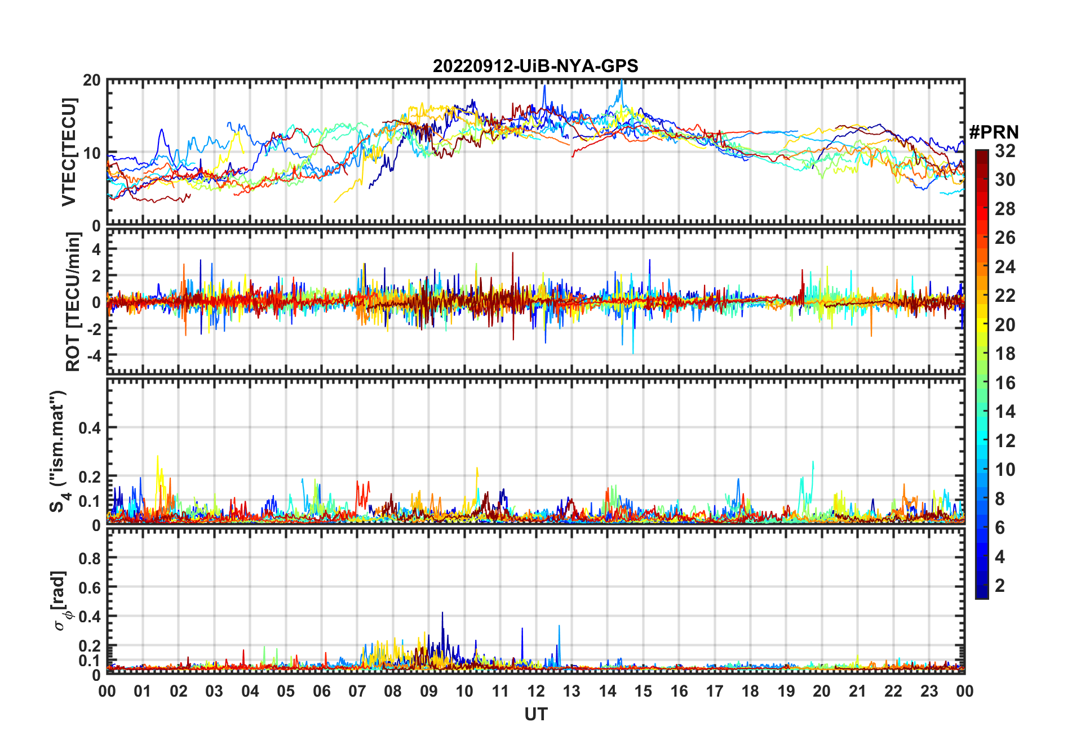
Task: Click colorbar tick label 18
Action: coord(1005,354)
